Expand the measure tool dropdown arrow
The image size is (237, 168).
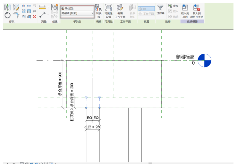[48, 7]
